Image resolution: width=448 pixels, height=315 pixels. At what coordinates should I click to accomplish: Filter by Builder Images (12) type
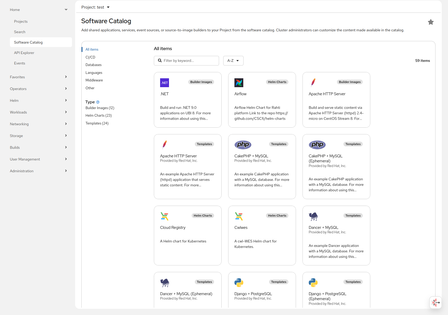pyautogui.click(x=100, y=108)
